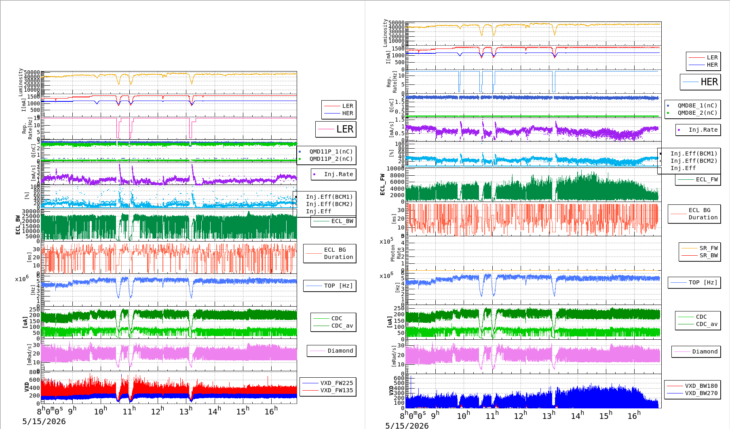Click the Rep. Rate[Hz] axis title in the HER plot
Image resolution: width=730 pixels, height=429 pixels.
point(392,82)
